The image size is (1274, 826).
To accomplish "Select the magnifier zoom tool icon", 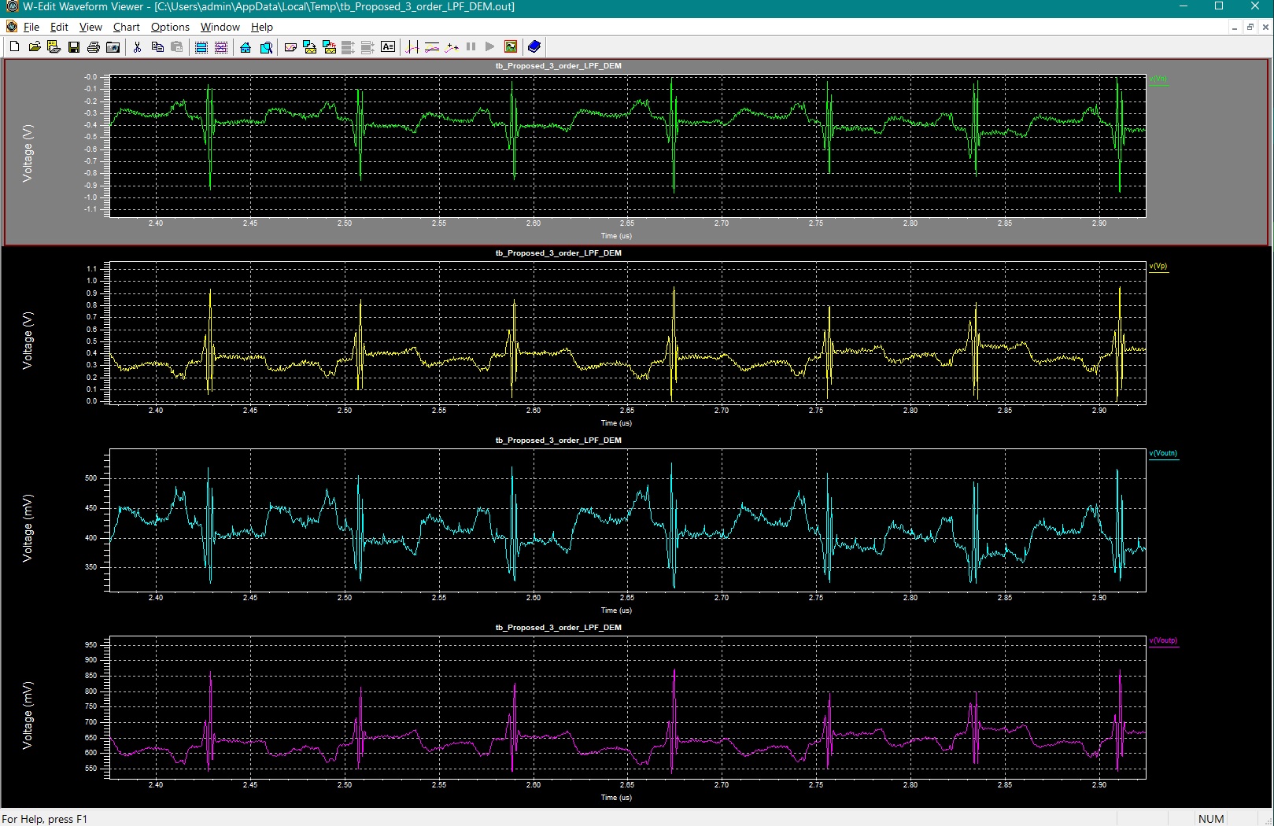I will (x=266, y=47).
